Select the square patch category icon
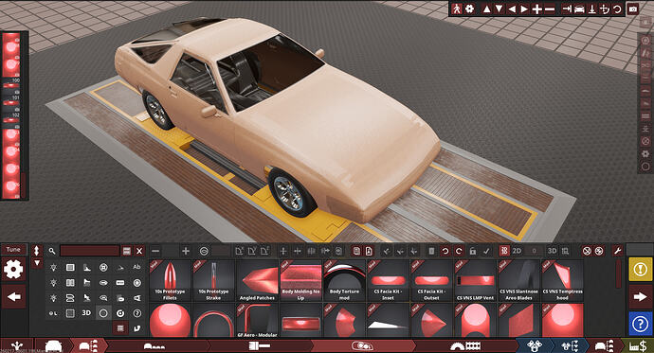654x353 pixels. pyautogui.click(x=70, y=313)
